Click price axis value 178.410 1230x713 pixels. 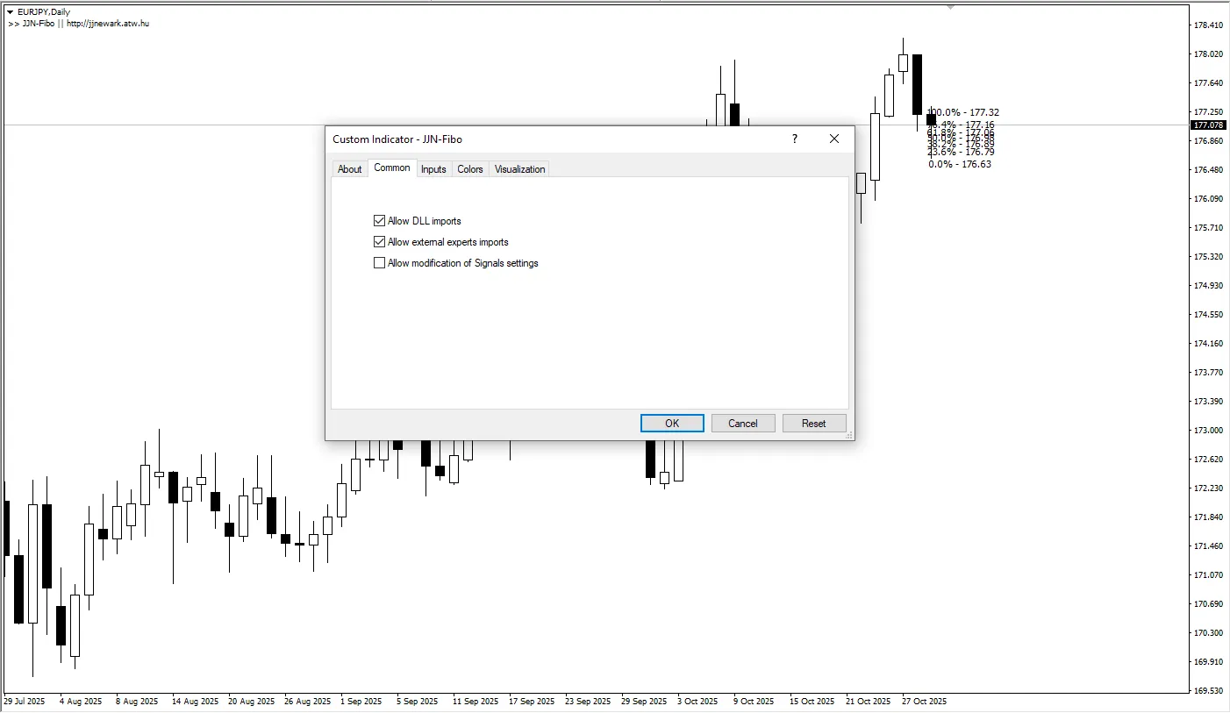click(x=1209, y=25)
